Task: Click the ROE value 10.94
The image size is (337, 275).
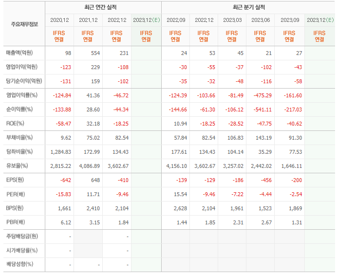Action: coord(181,124)
